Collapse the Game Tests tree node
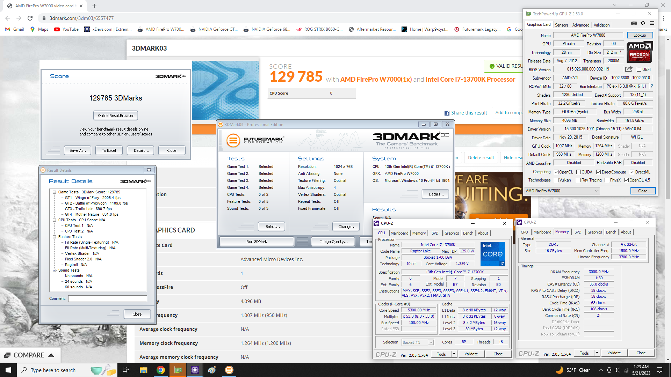This screenshot has width=671, height=377. click(55, 192)
